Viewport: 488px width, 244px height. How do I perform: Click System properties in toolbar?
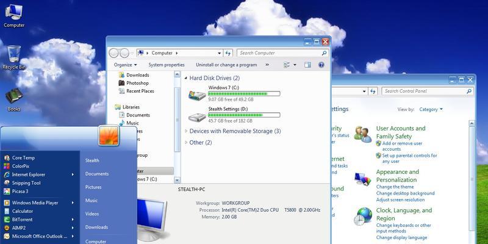click(x=167, y=65)
